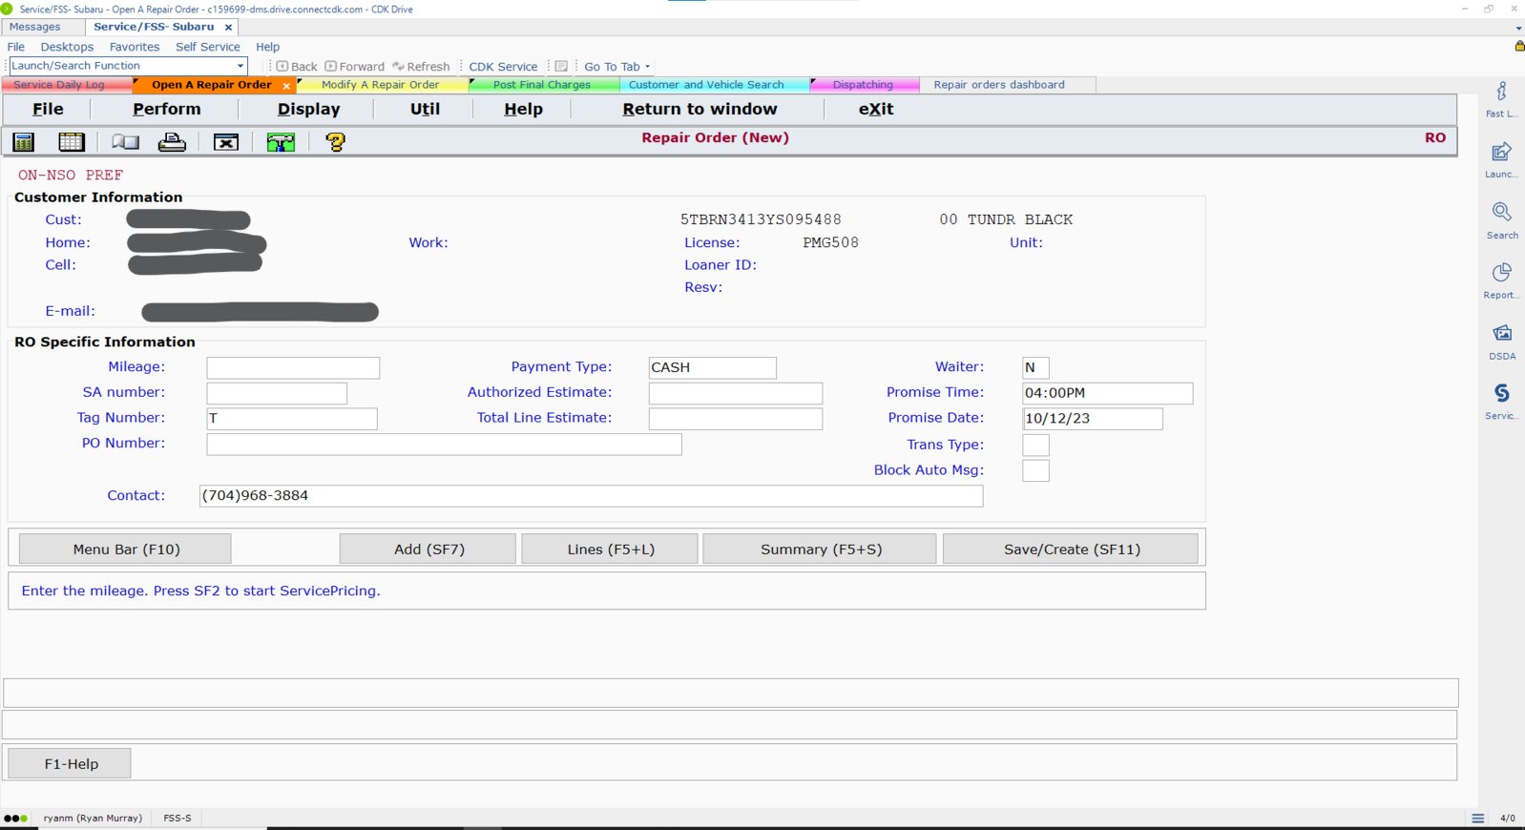Click the Tag Number field

(292, 419)
